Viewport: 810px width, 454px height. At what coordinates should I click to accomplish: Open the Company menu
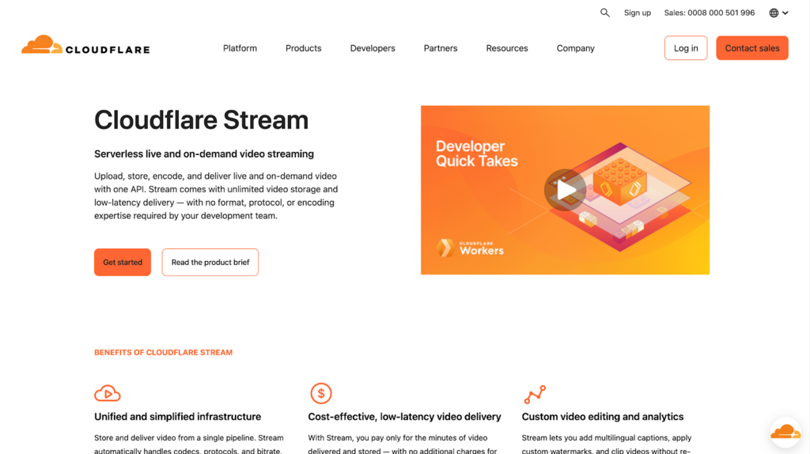(576, 48)
